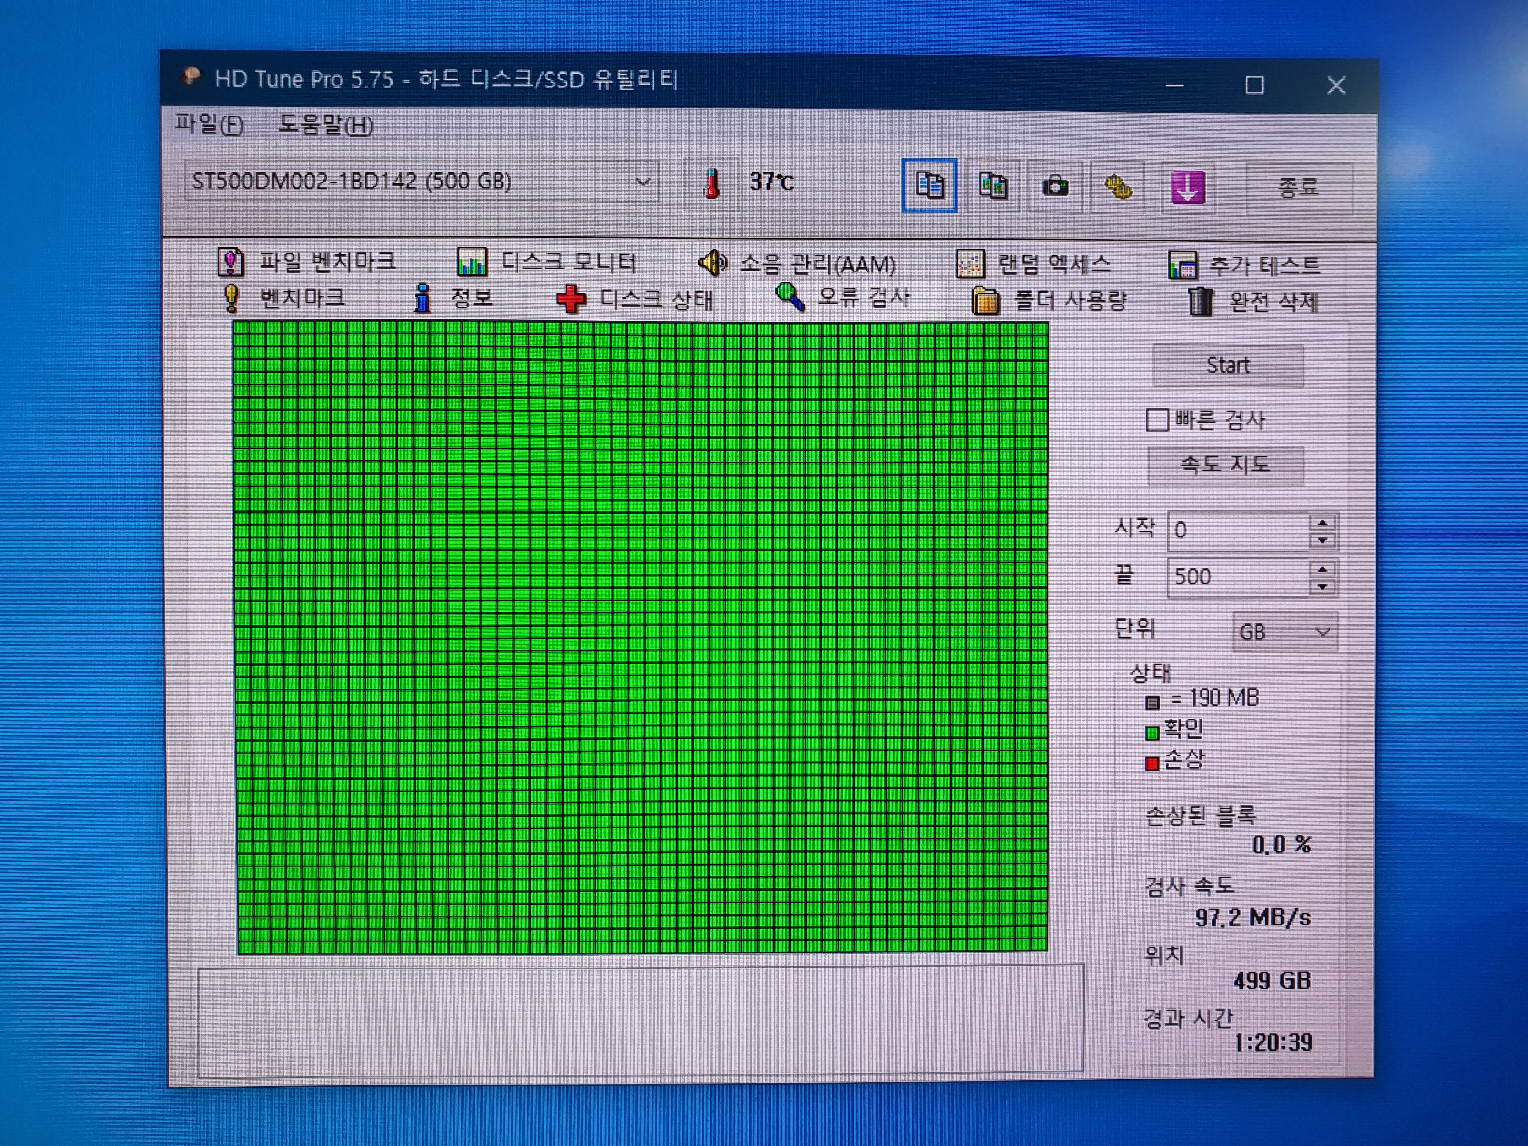Viewport: 1528px width, 1146px height.
Task: Minimize the HD Tune Pro window
Action: (x=1175, y=85)
